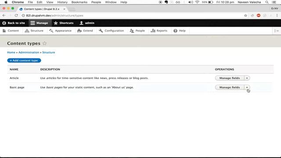Go back in browser history
281x158 pixels.
click(x=4, y=16)
